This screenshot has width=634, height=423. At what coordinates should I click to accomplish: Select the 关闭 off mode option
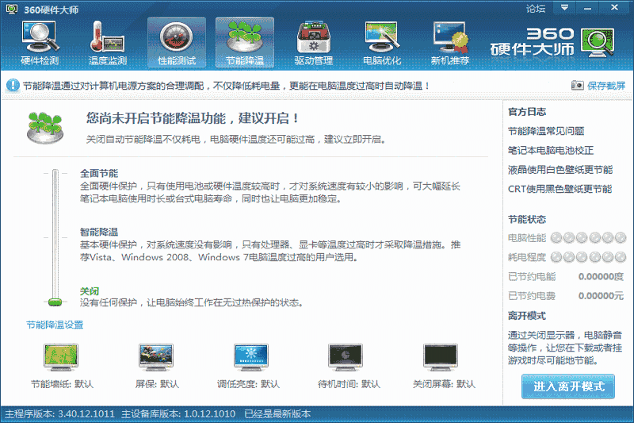tap(90, 291)
